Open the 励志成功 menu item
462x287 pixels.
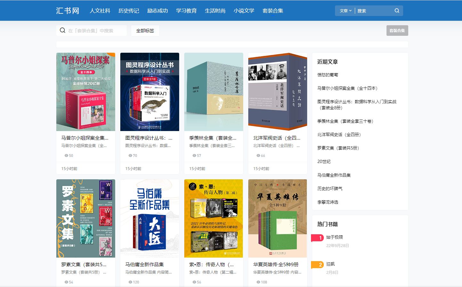click(157, 11)
